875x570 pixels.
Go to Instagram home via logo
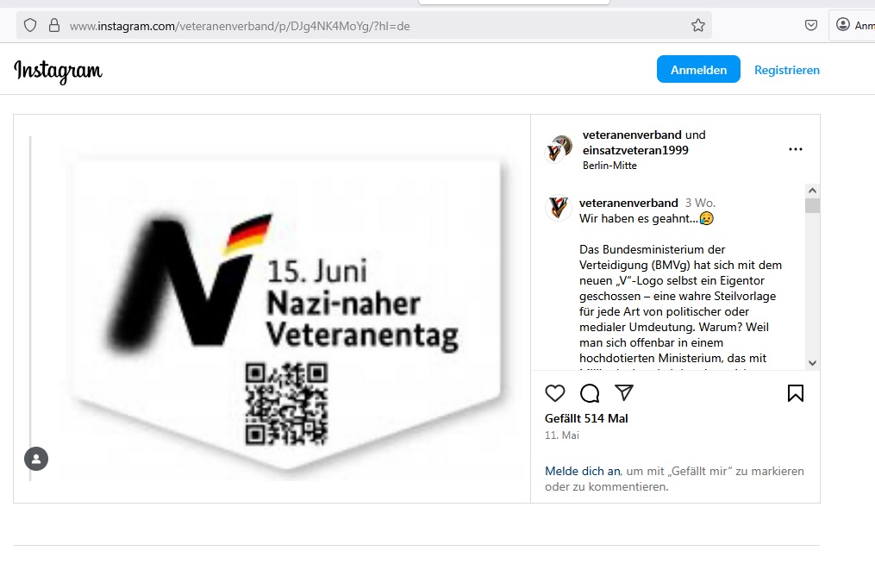(x=58, y=71)
